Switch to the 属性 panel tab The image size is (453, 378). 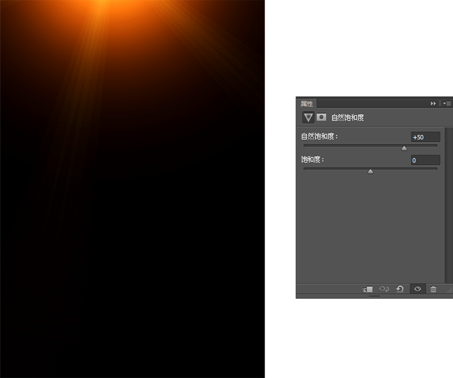point(306,104)
